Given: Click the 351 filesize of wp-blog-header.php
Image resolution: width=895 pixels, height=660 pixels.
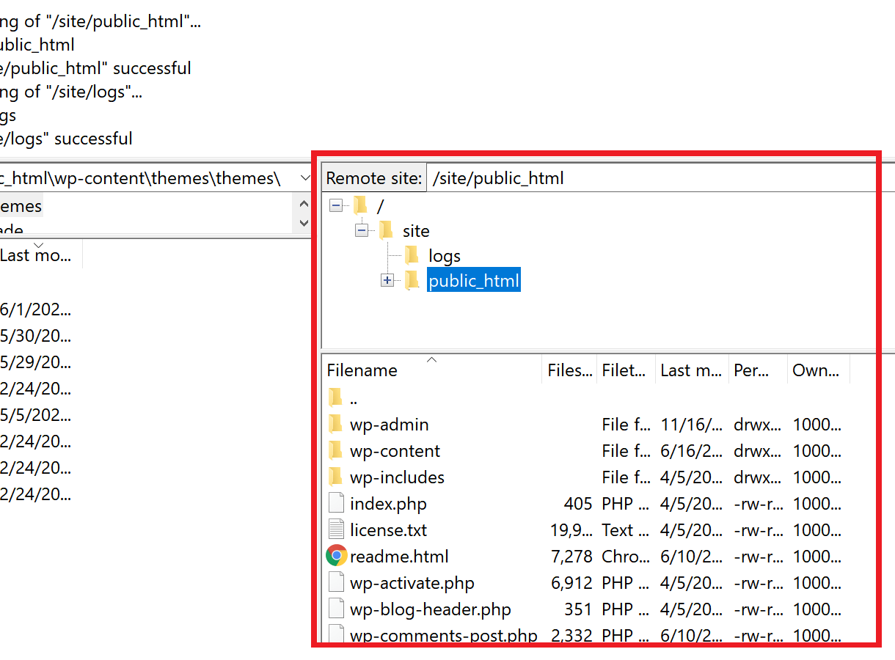Looking at the screenshot, I should click(578, 609).
